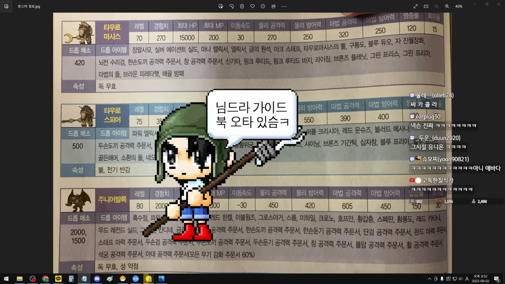The width and height of the screenshot is (505, 284).
Task: Click the microphone tray icon
Action: pyautogui.click(x=442, y=279)
